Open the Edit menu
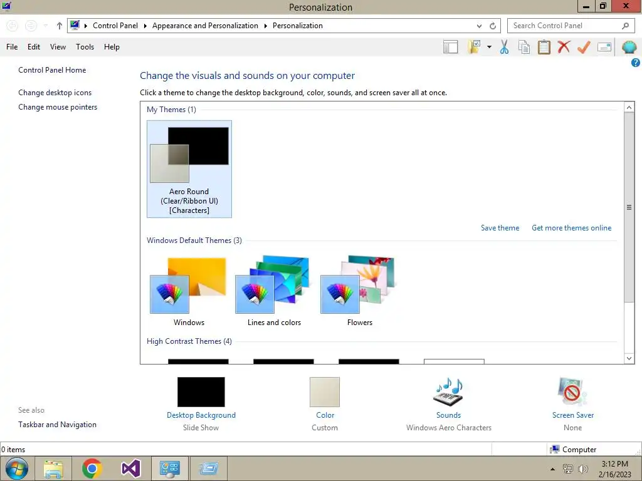642x481 pixels. click(34, 46)
